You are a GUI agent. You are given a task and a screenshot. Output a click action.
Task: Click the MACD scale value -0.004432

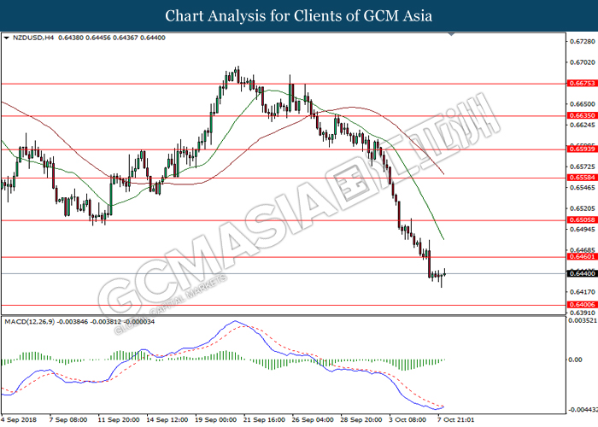583,410
